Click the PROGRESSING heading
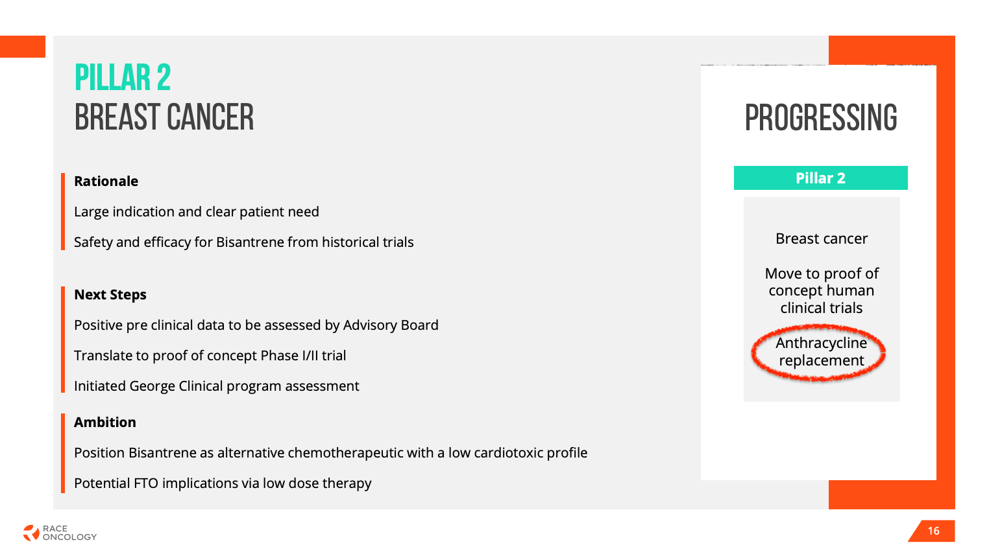The width and height of the screenshot is (989, 556). pos(821,118)
